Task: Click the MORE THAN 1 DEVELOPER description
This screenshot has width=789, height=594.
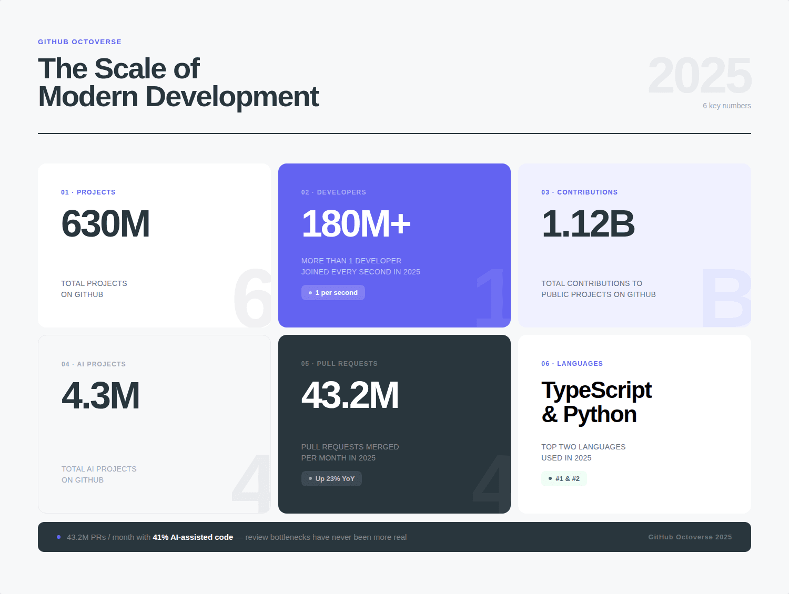Action: click(361, 266)
